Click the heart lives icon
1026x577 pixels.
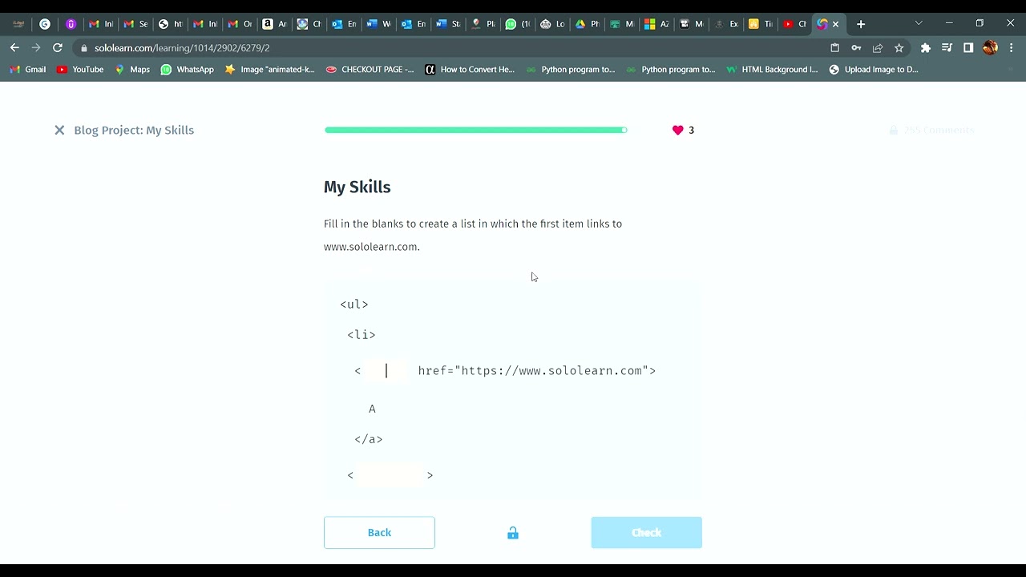coord(678,130)
